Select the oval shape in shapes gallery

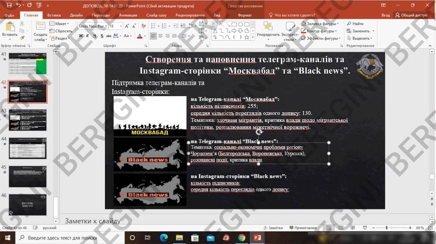pyautogui.click(x=240, y=24)
